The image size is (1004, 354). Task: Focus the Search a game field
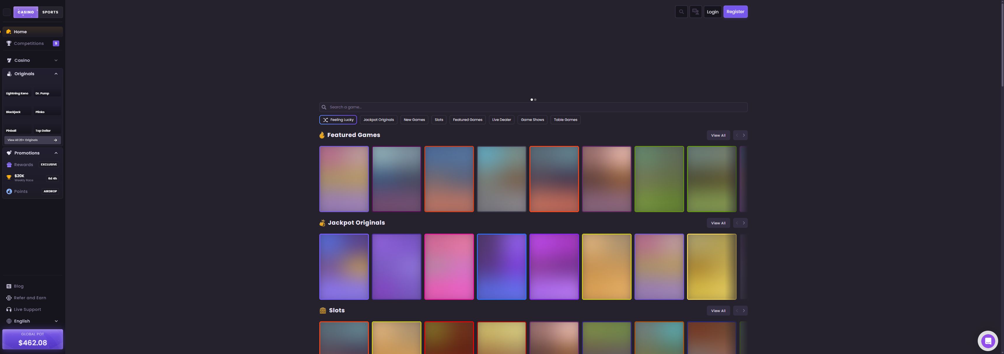pyautogui.click(x=533, y=107)
